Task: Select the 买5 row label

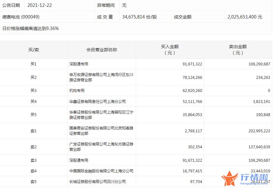Action: point(34,115)
